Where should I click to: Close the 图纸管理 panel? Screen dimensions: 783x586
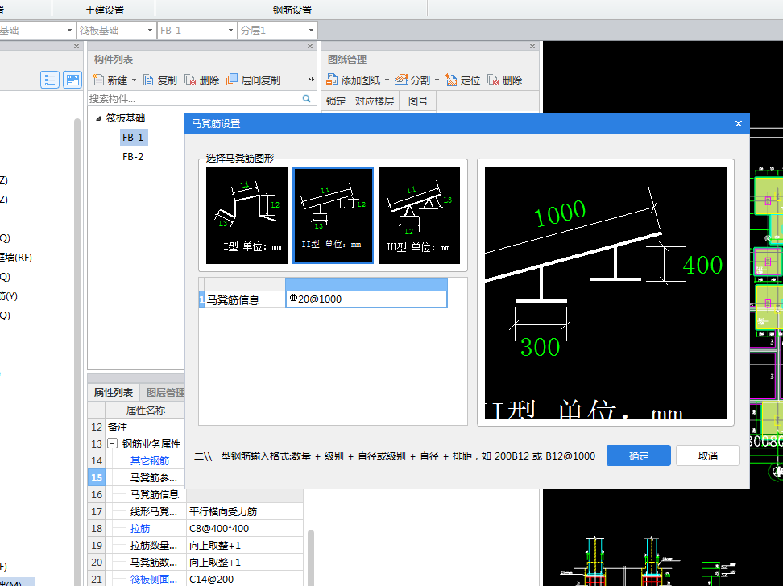532,47
